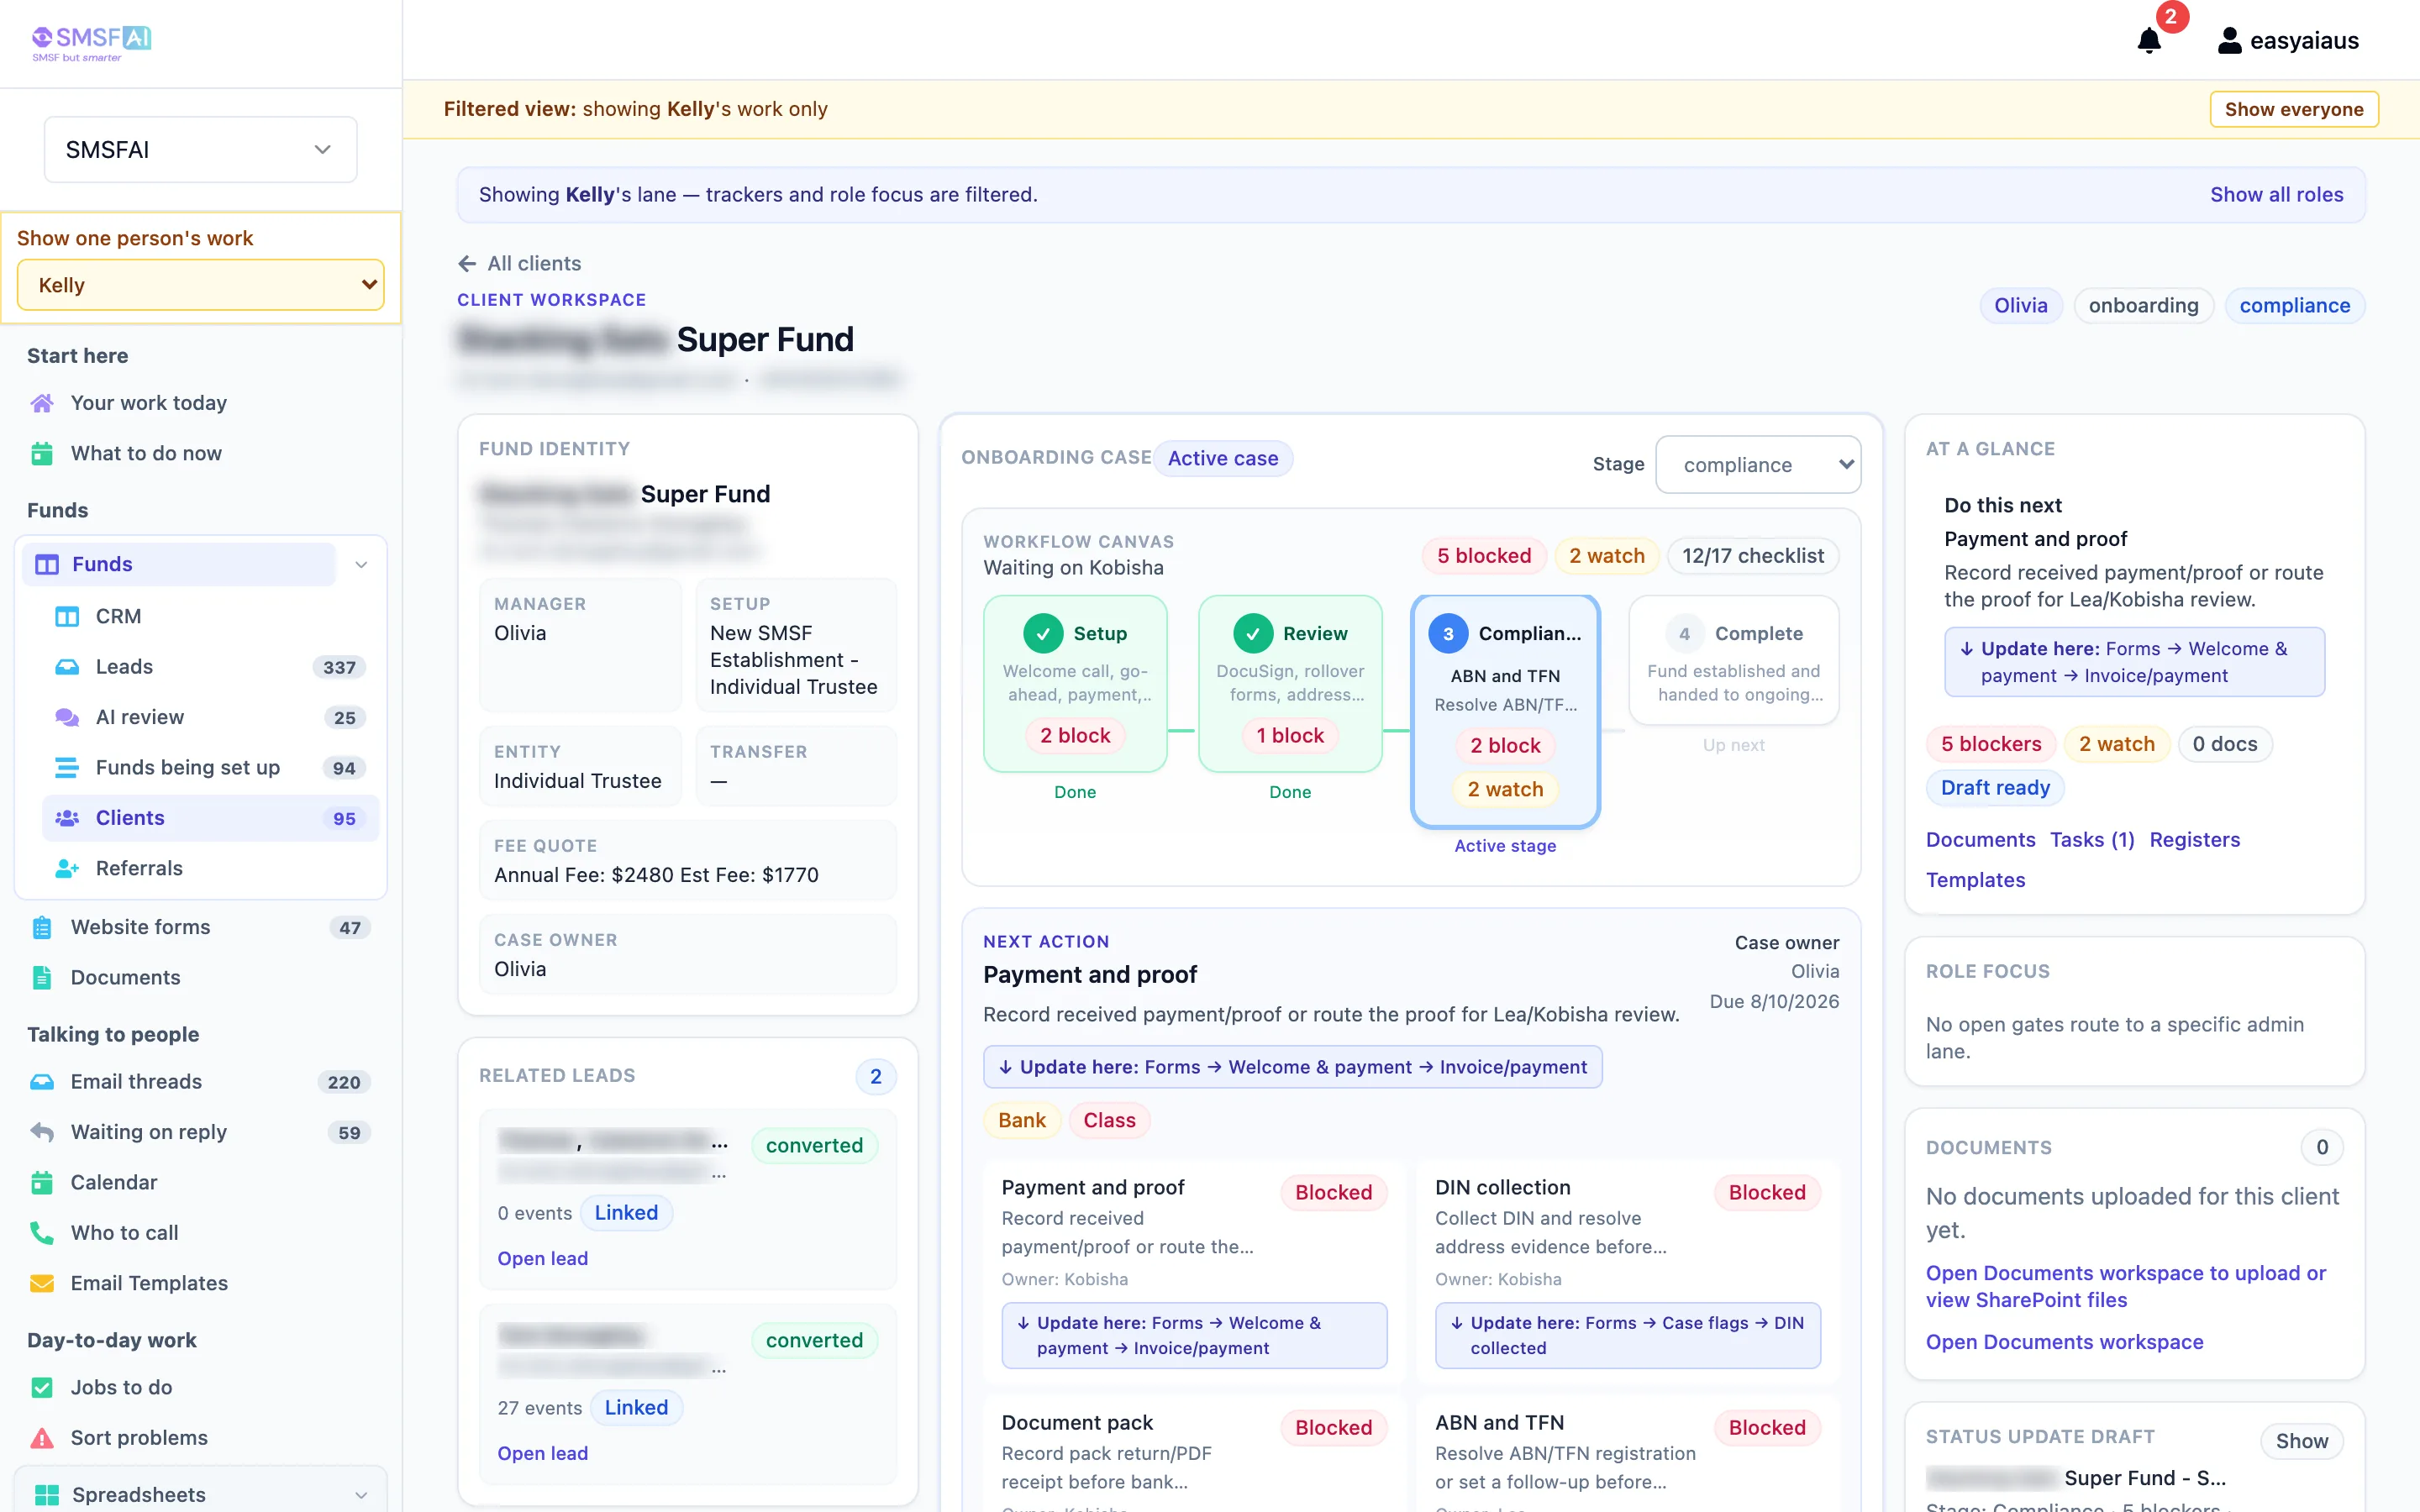Click the Class tag in Next Action
Image resolution: width=2420 pixels, height=1512 pixels.
point(1109,1121)
